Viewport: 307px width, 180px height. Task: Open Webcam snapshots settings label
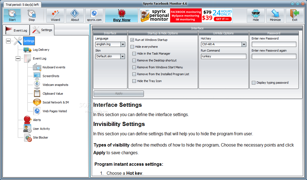(x=55, y=85)
